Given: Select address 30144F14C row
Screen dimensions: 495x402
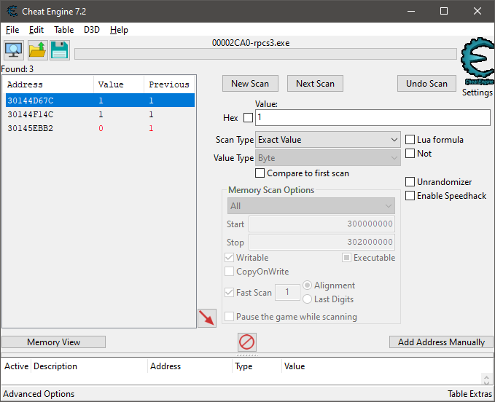Looking at the screenshot, I should pos(100,114).
